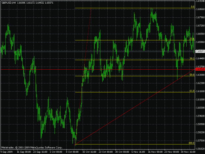Click the 16 Nov 00:00 time label
The height and width of the screenshot is (154, 205).
tap(155, 152)
